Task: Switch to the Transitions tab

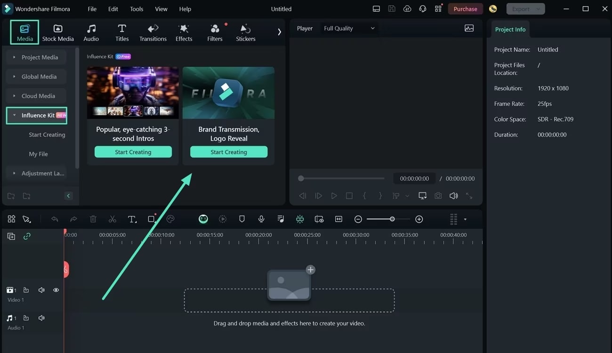Action: [x=153, y=32]
